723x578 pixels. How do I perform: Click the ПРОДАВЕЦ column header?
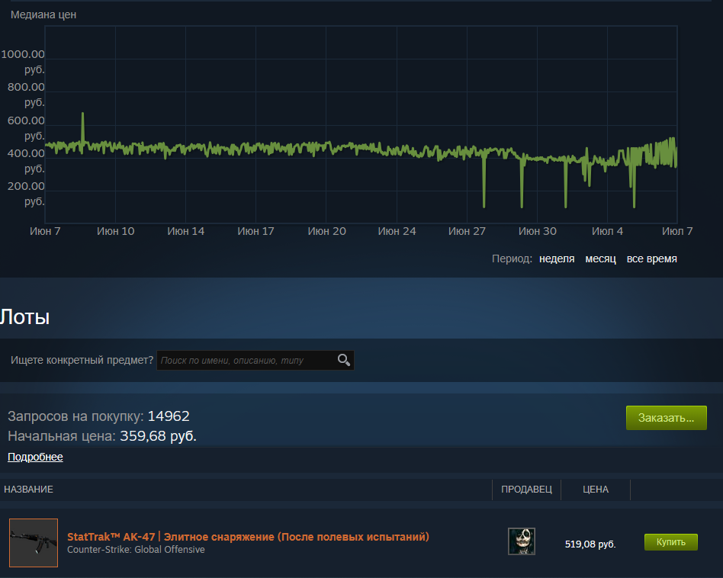tap(526, 489)
